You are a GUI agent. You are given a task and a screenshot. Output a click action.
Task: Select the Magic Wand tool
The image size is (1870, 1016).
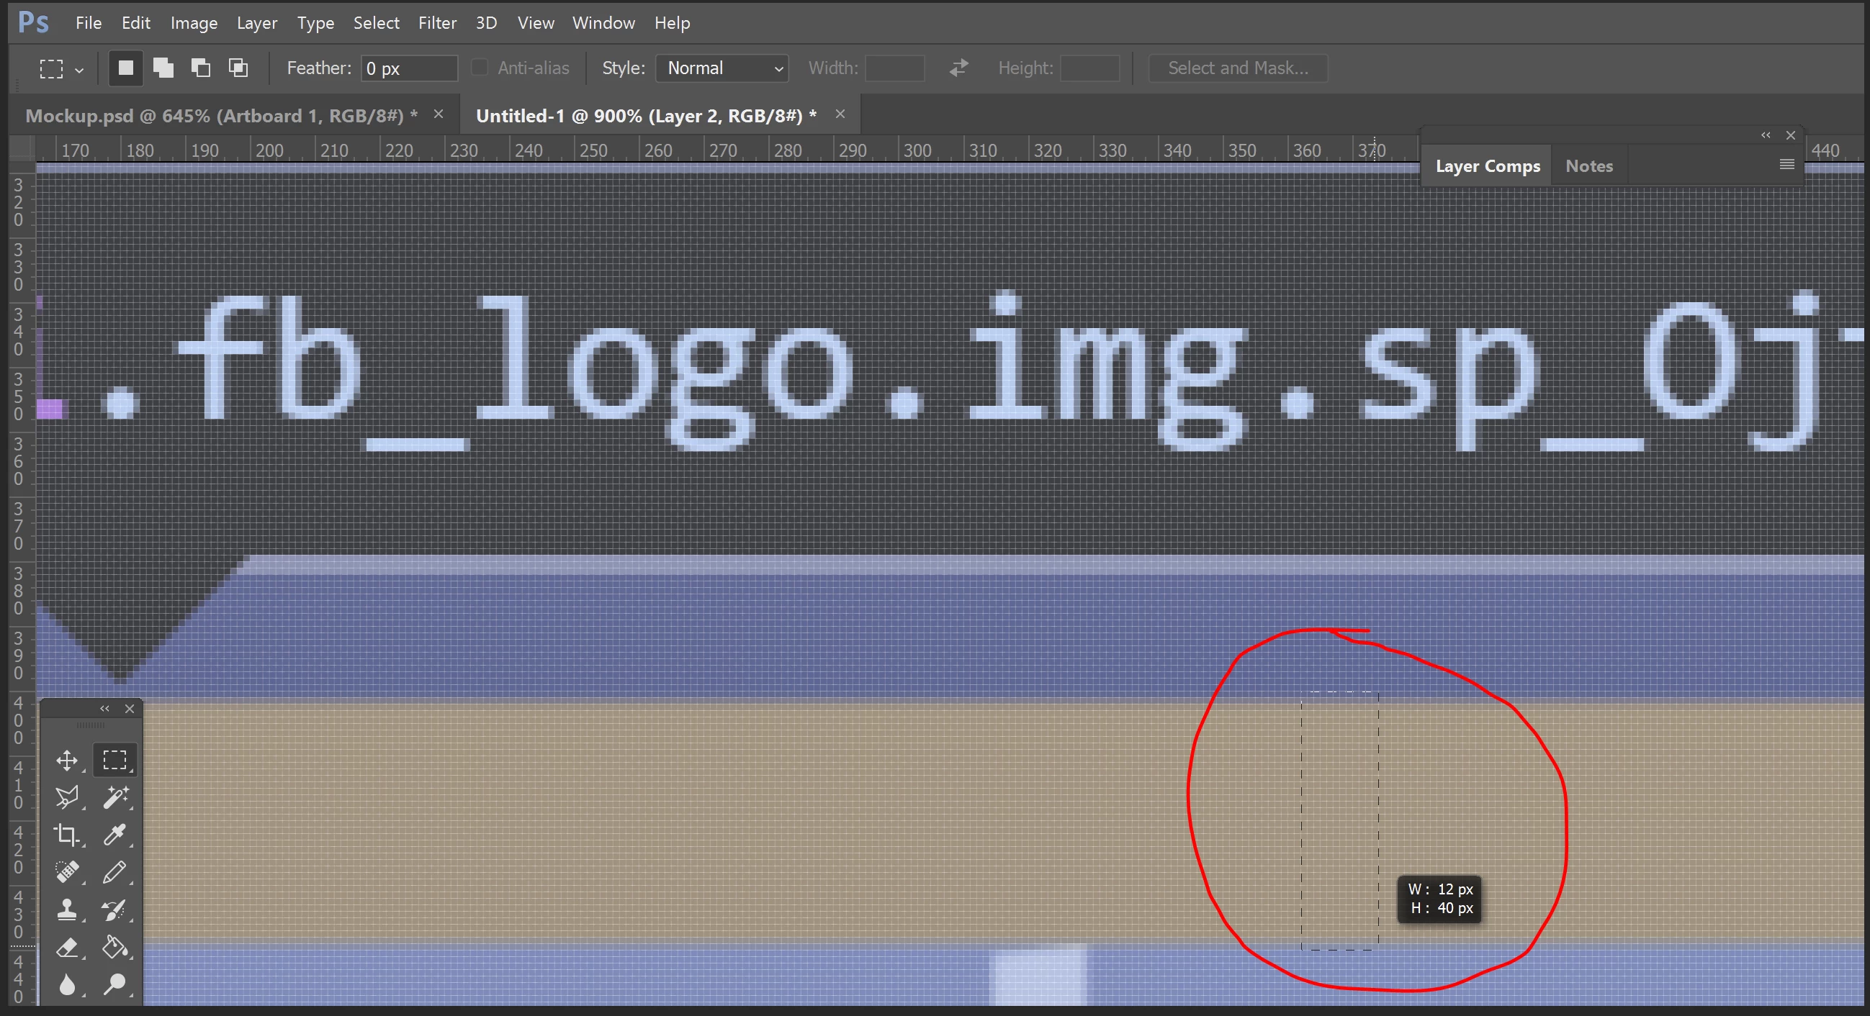pyautogui.click(x=114, y=797)
